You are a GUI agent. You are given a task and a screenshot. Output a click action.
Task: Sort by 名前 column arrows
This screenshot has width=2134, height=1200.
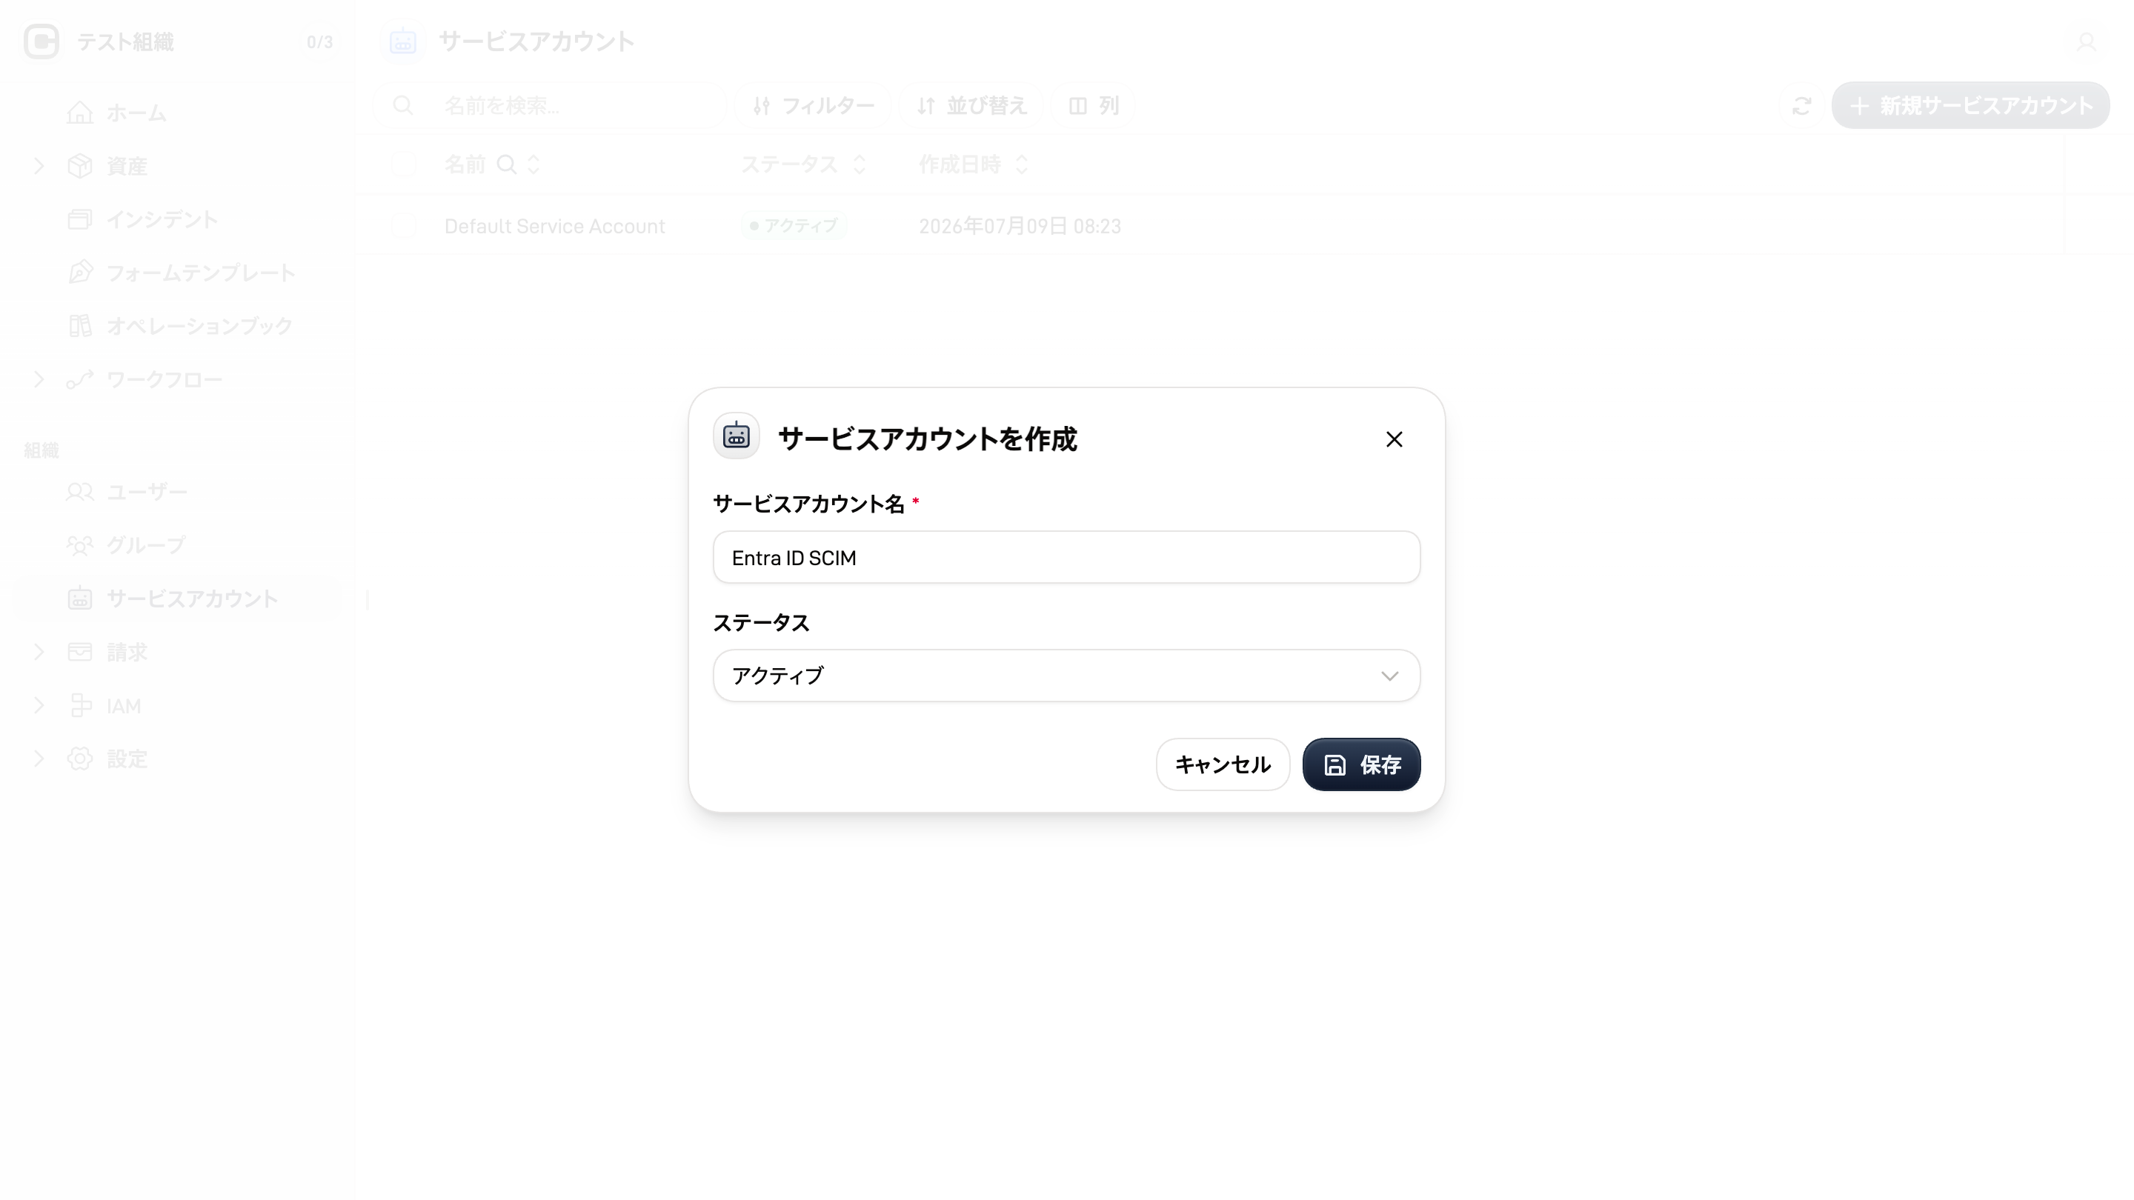(533, 164)
